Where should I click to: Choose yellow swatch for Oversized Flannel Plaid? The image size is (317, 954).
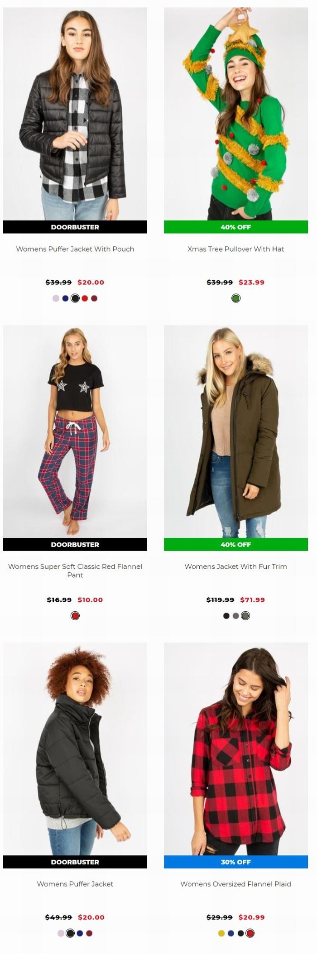(x=221, y=933)
